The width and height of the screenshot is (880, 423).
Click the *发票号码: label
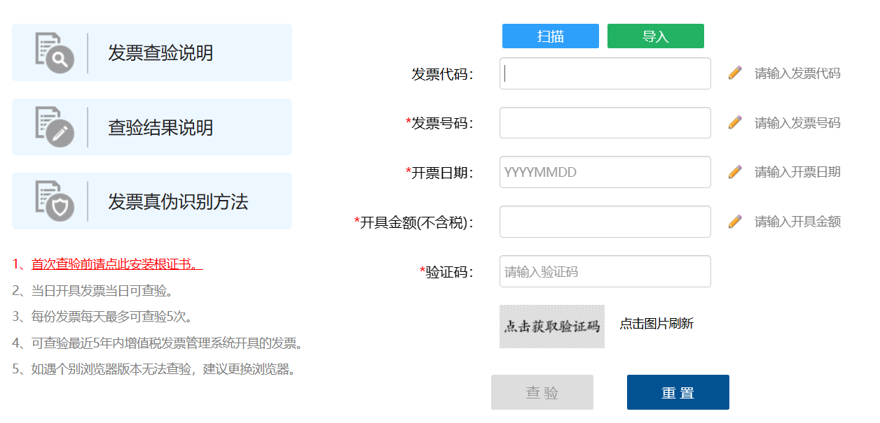point(439,123)
